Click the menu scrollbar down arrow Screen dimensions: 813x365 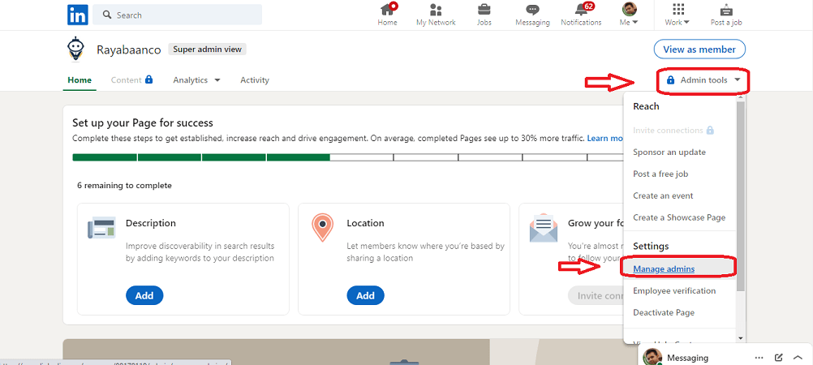741,338
